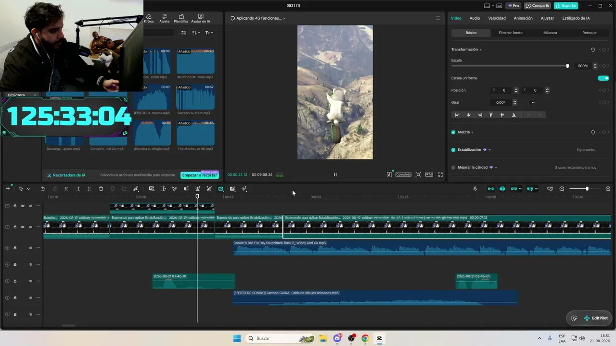Click the align center horizontally icon
This screenshot has height=346, width=616.
point(468,115)
